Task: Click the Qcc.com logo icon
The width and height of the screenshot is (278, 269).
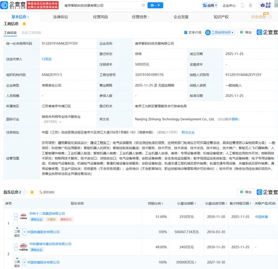Action: pyautogui.click(x=4, y=5)
